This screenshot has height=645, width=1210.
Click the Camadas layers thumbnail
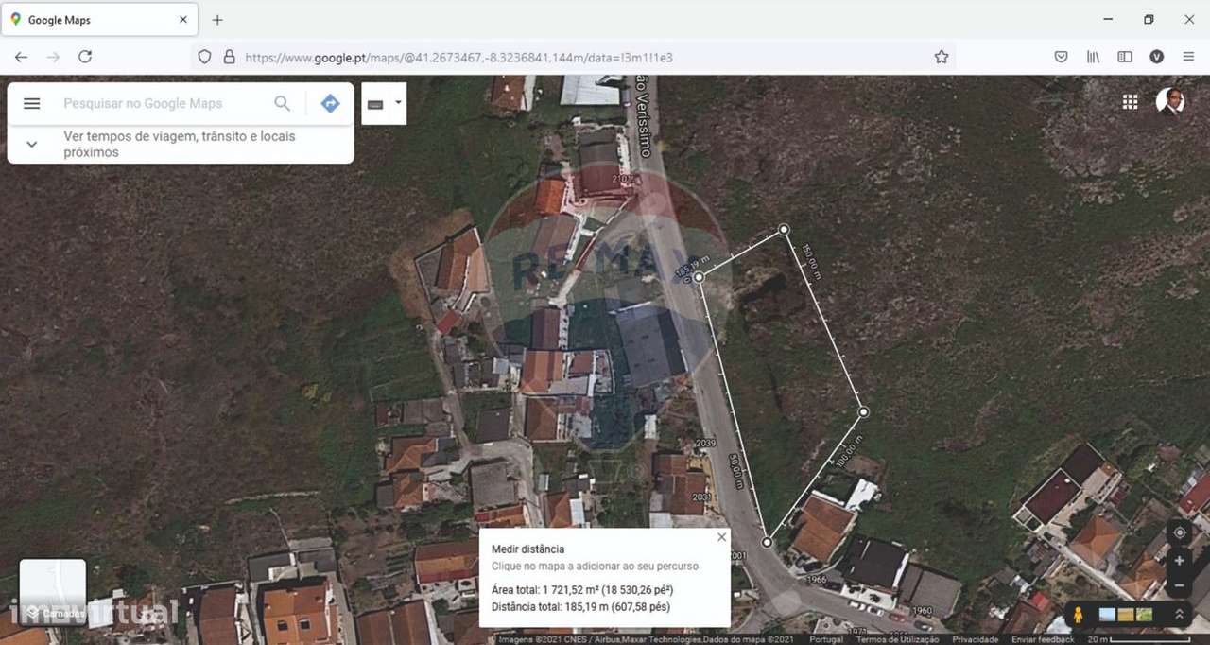pos(53,592)
